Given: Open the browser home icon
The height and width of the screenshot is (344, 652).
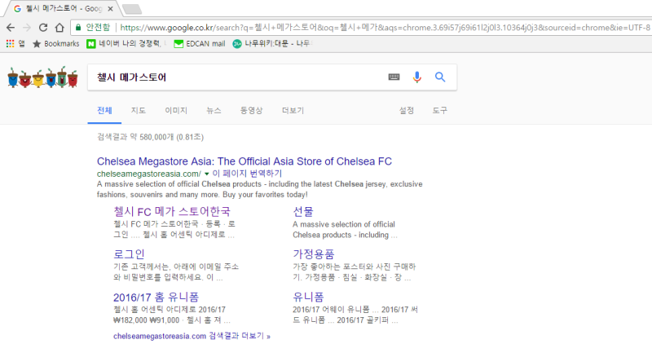Looking at the screenshot, I should point(59,28).
